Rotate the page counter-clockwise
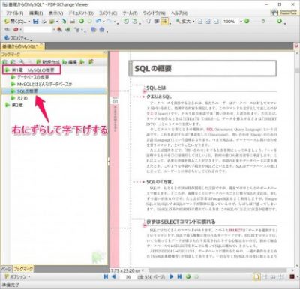This screenshot has width=300, height=289. 126,22
